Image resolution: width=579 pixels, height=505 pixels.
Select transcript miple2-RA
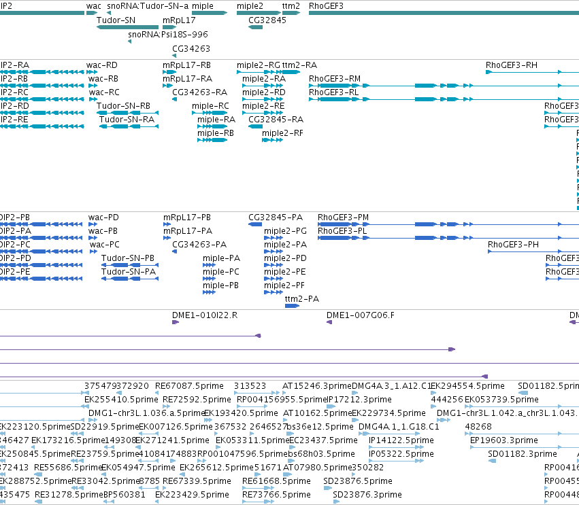(264, 79)
